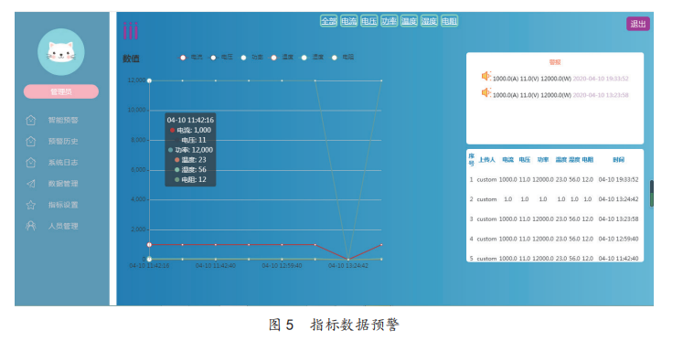Click the star icon beside 指标设置
683x341 pixels.
point(31,205)
